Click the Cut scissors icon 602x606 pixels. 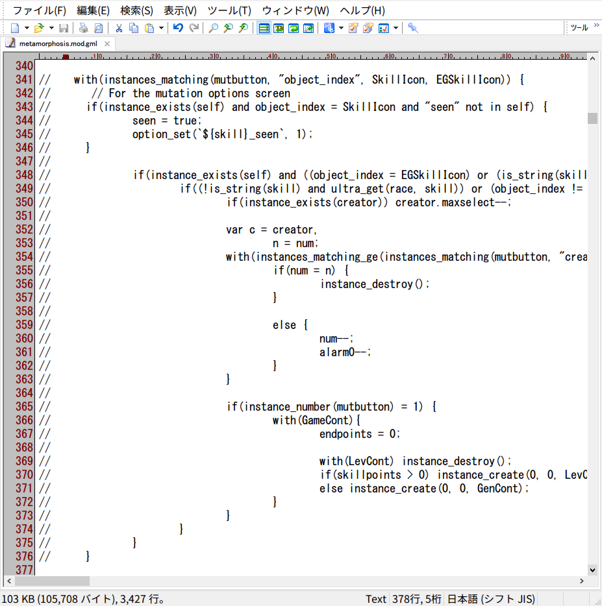click(119, 28)
